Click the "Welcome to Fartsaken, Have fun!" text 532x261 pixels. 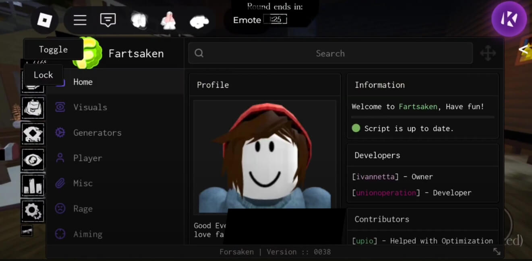(x=418, y=107)
